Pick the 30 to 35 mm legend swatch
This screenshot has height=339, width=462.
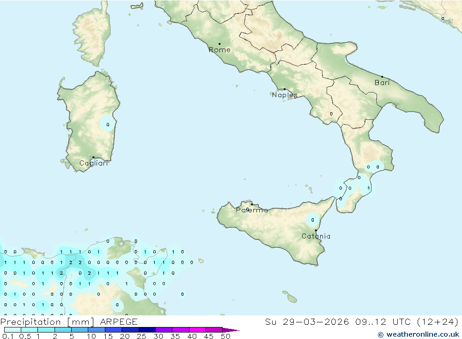(164, 330)
